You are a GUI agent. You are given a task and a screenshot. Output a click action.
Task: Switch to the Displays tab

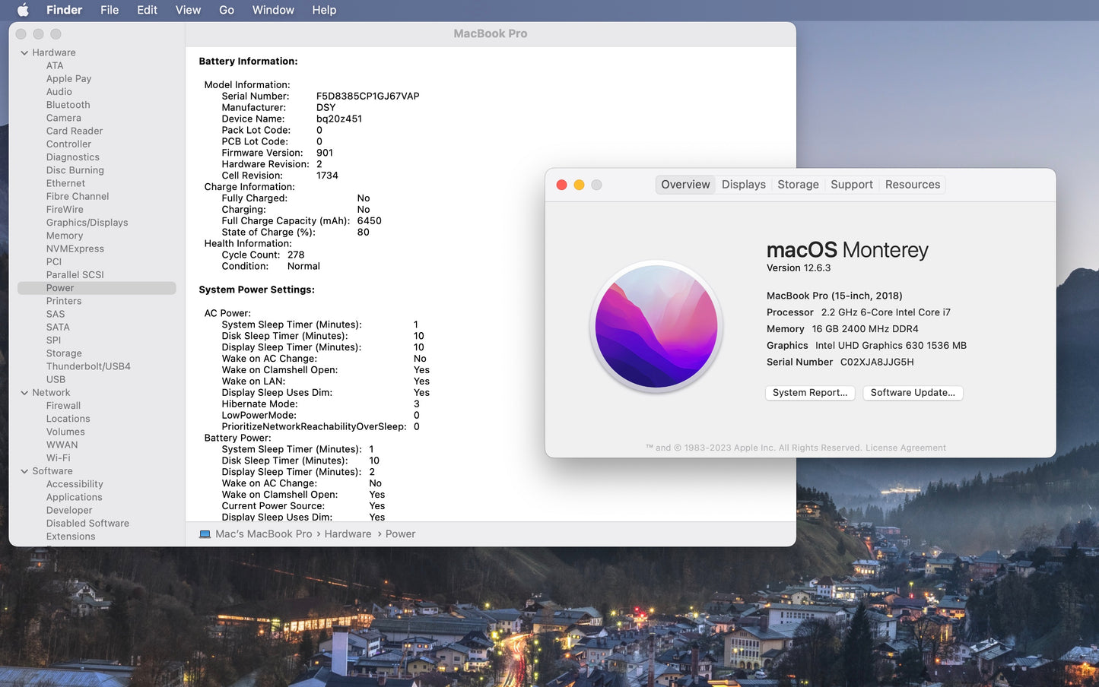tap(743, 185)
